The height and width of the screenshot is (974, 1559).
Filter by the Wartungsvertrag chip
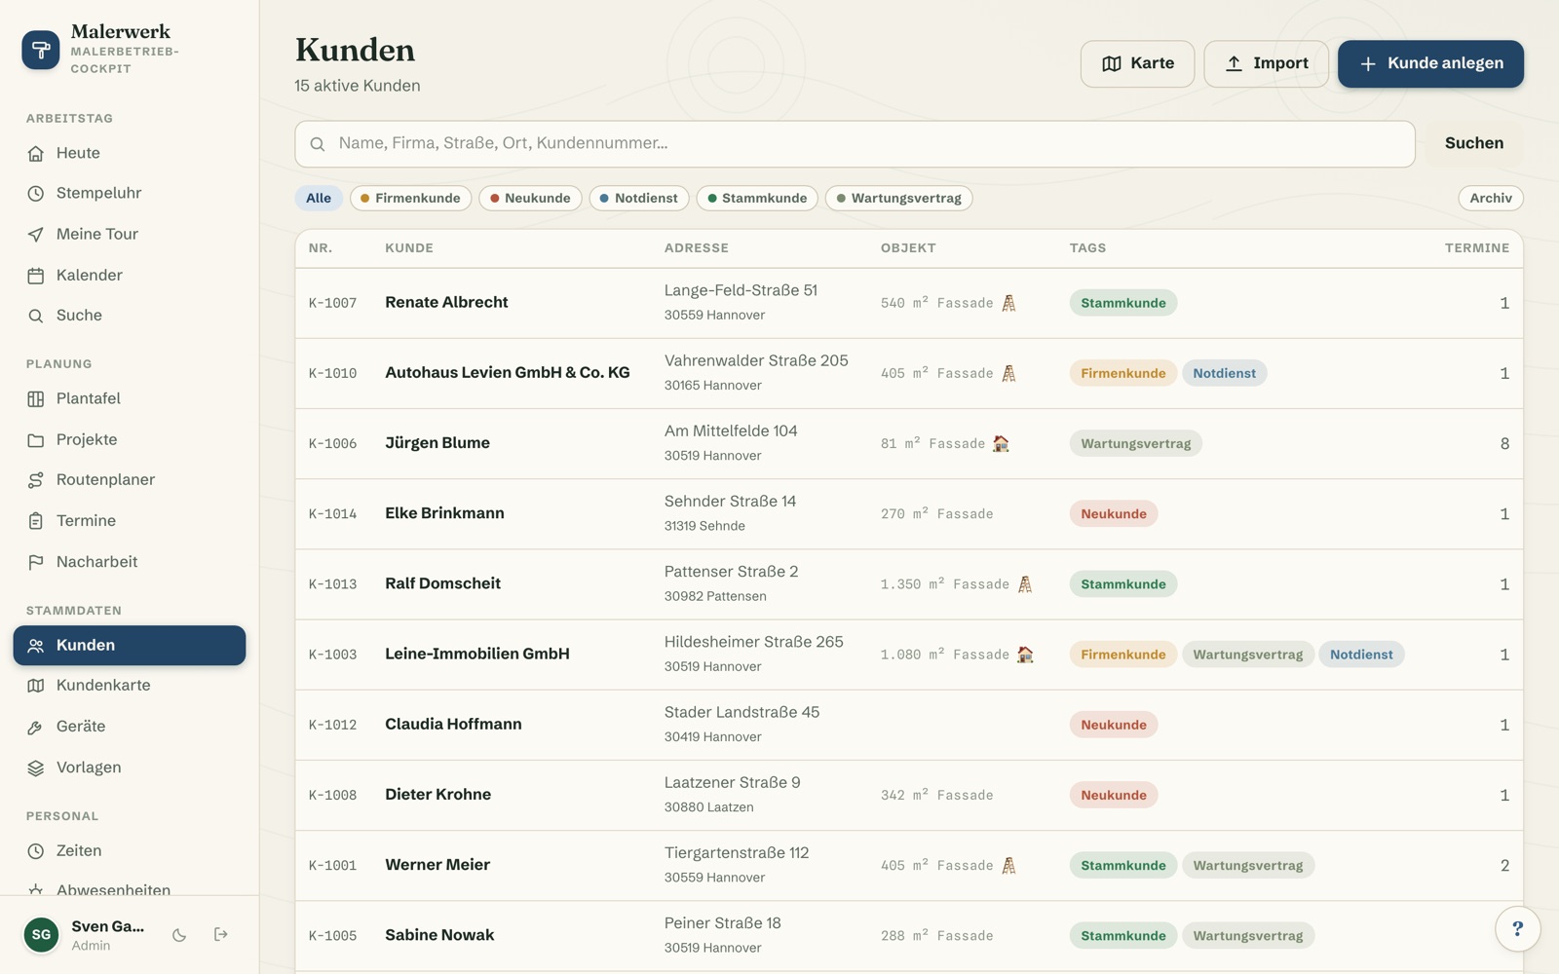click(x=898, y=198)
